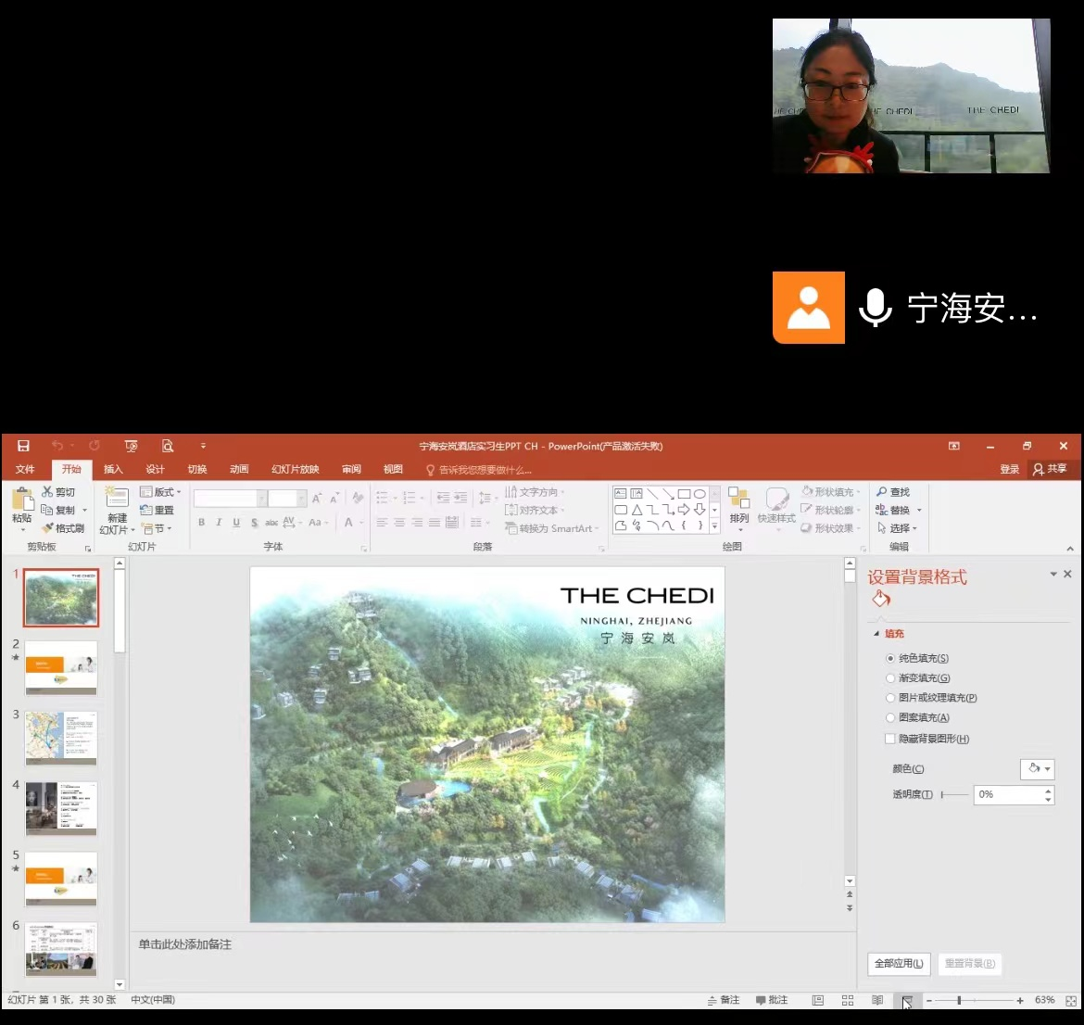The height and width of the screenshot is (1025, 1084).
Task: Click the Save icon in quick access toolbar
Action: [23, 446]
